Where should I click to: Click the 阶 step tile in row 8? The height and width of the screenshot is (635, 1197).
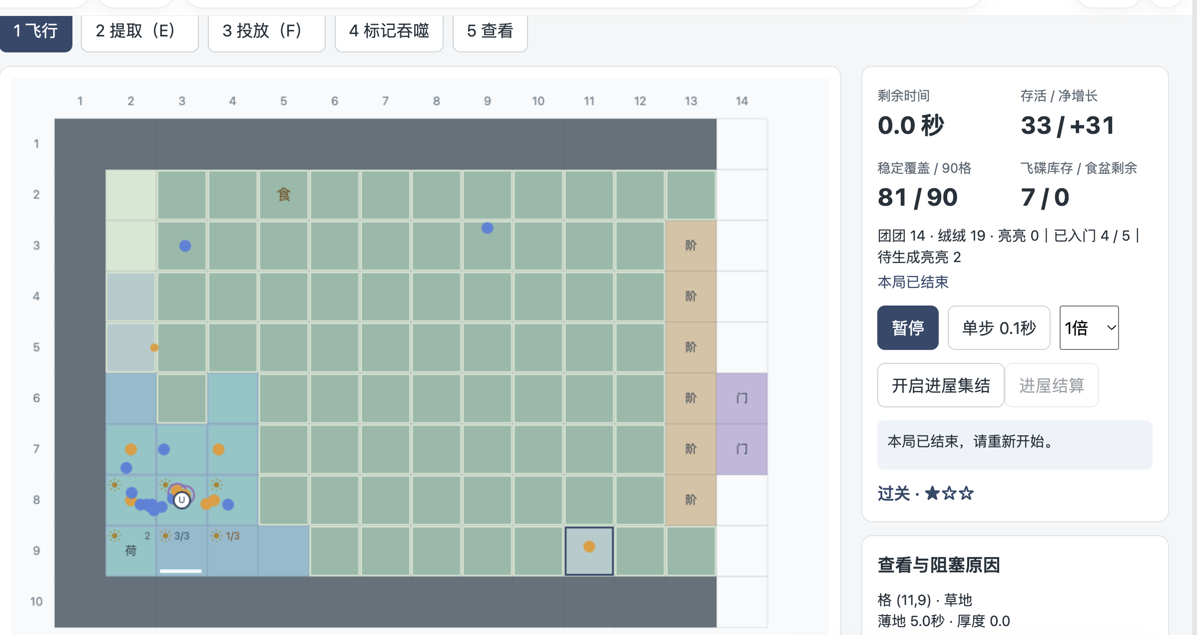click(691, 500)
